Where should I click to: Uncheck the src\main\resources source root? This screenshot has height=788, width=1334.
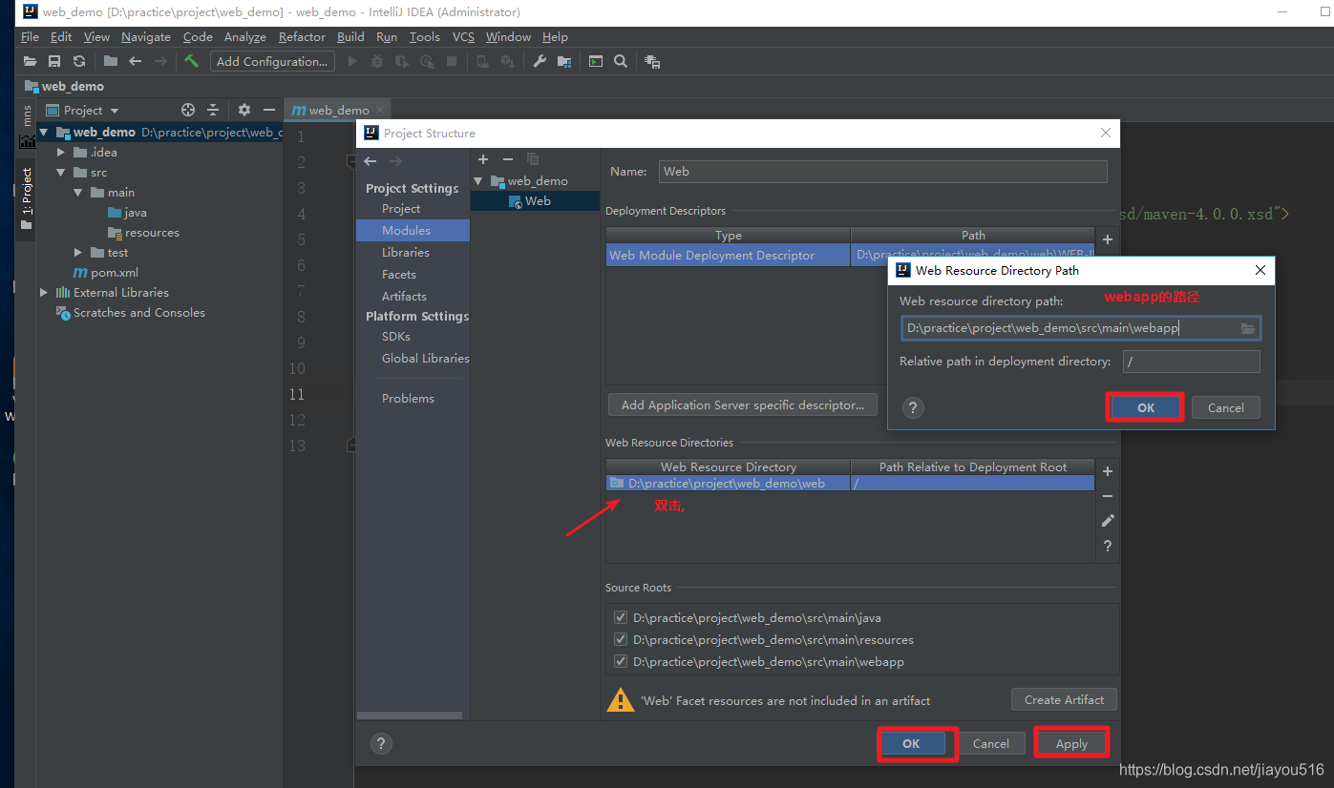(621, 640)
